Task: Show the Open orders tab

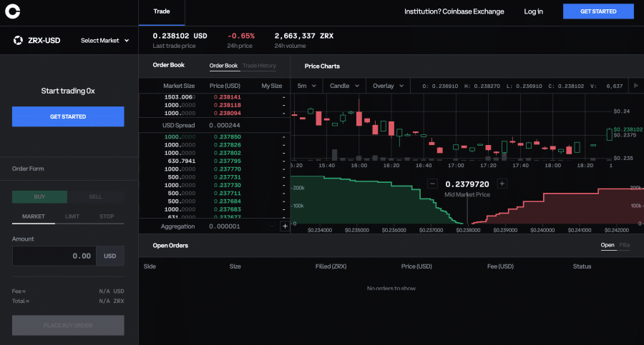Action: (608, 245)
